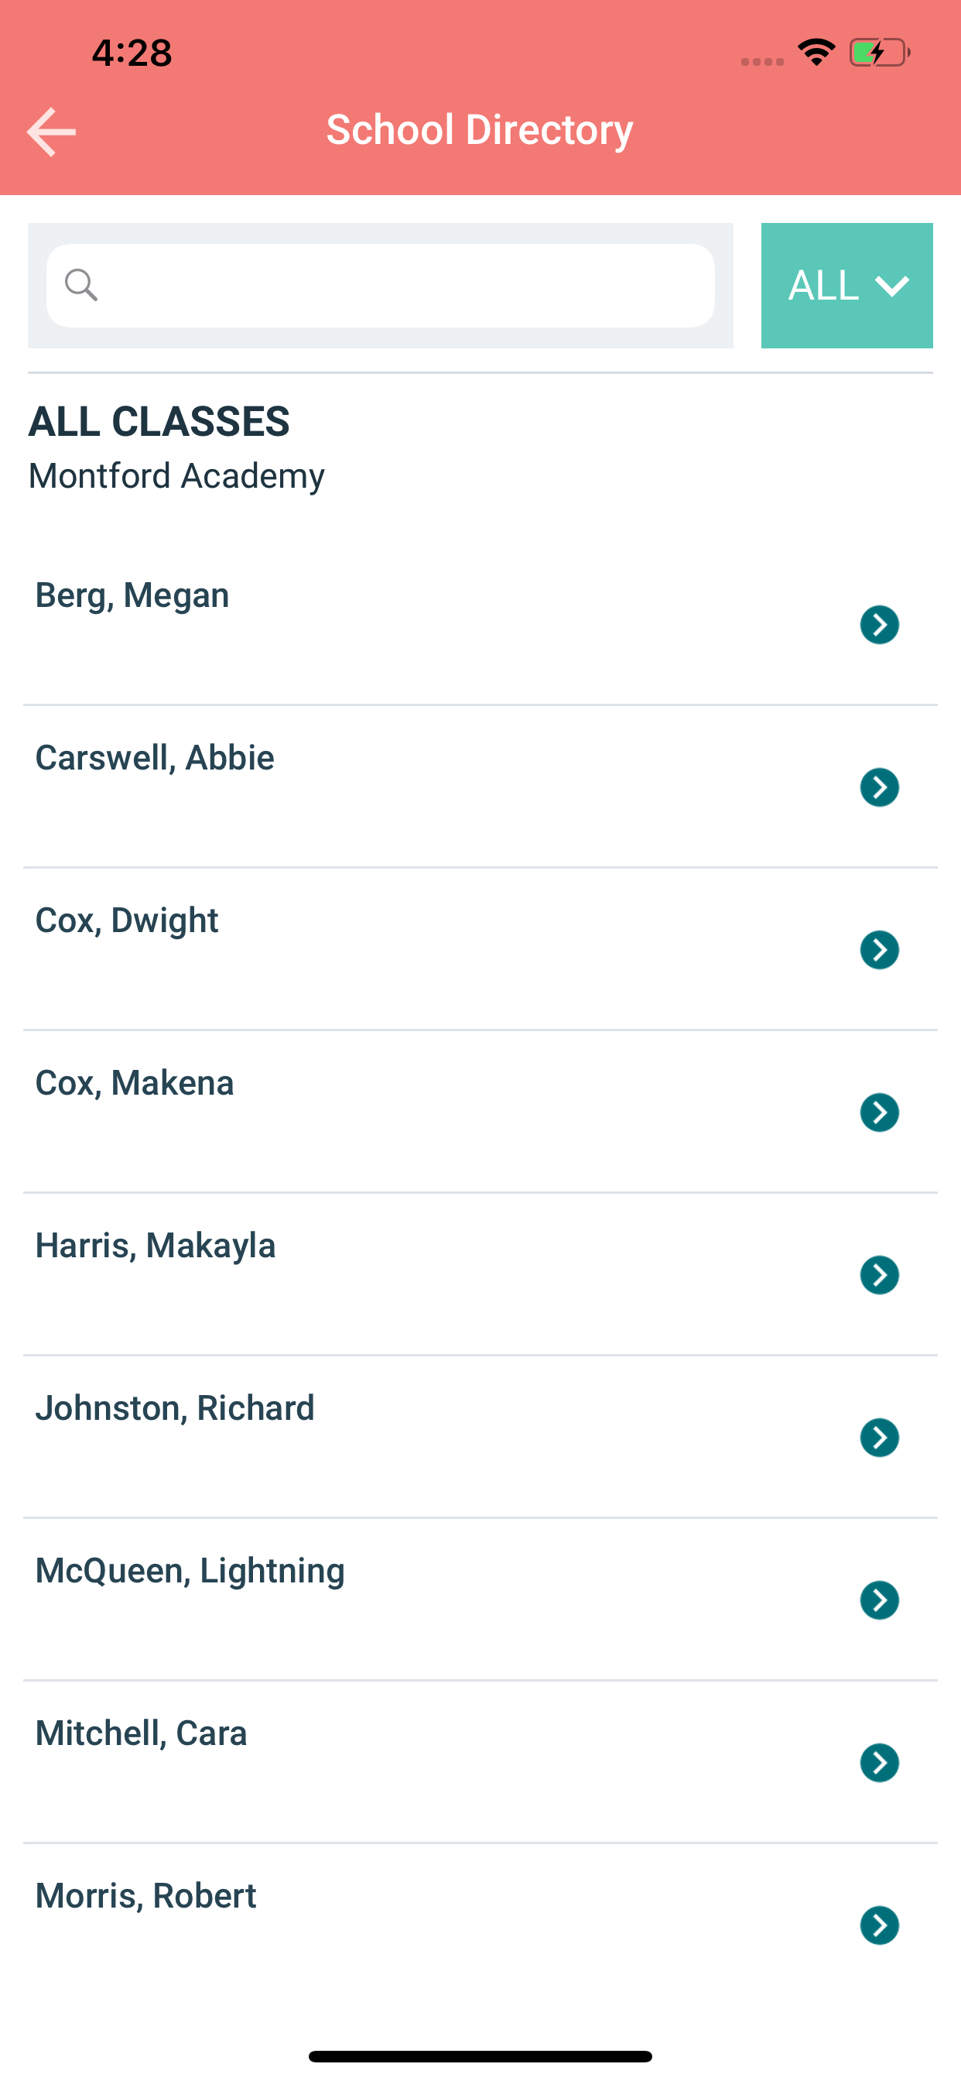Select chevron for Morris, Robert
This screenshot has width=961, height=2081.
880,1925
